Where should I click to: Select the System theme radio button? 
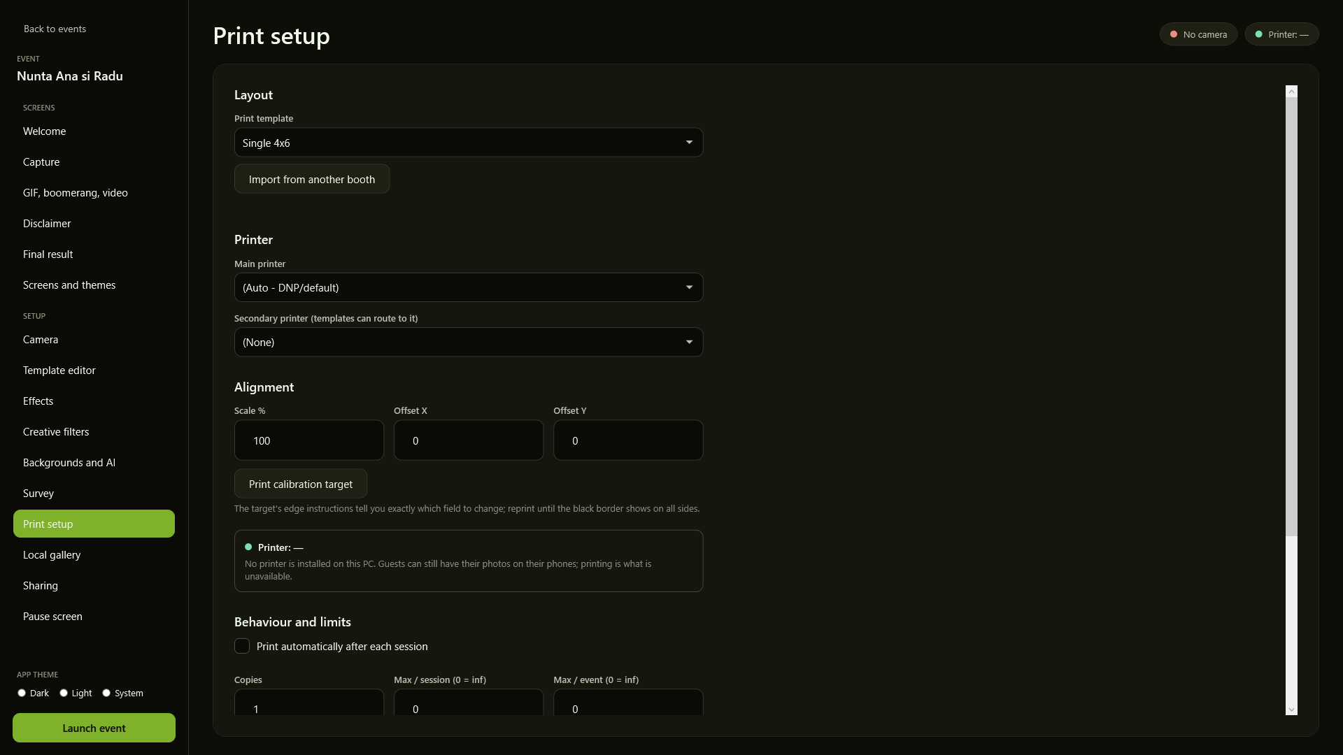pyautogui.click(x=106, y=693)
